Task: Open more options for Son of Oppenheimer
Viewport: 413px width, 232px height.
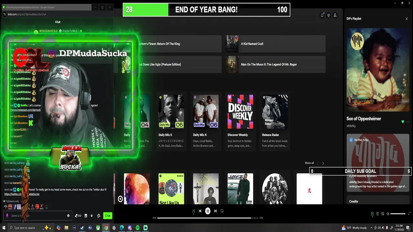Action: pos(408,122)
